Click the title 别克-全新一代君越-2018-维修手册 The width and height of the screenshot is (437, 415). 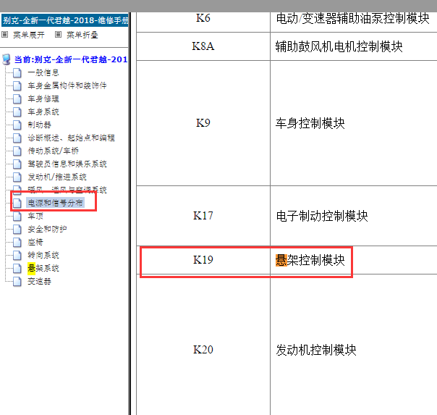tap(65, 20)
